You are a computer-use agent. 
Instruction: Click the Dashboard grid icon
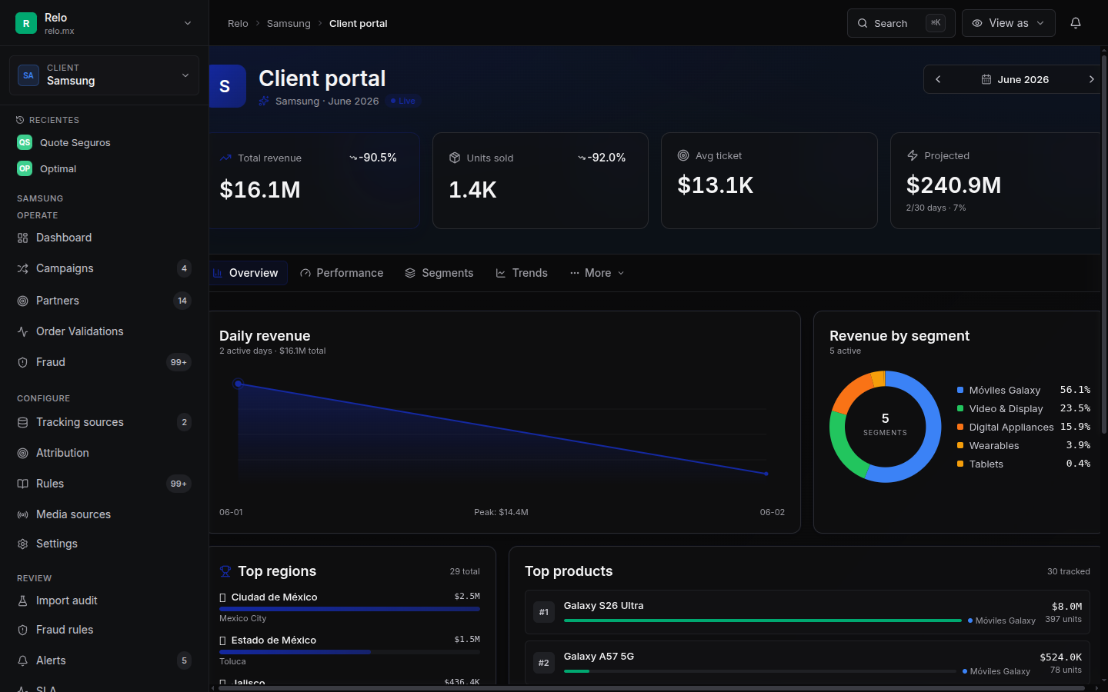[x=23, y=238]
